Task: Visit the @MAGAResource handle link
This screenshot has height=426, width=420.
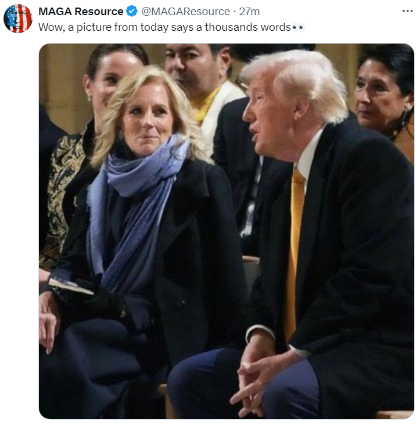Action: 186,12
